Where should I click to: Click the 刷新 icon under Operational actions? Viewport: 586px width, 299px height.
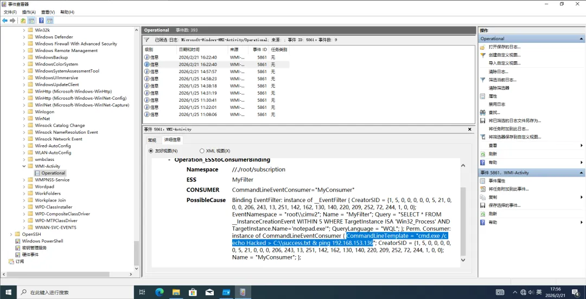(x=483, y=154)
